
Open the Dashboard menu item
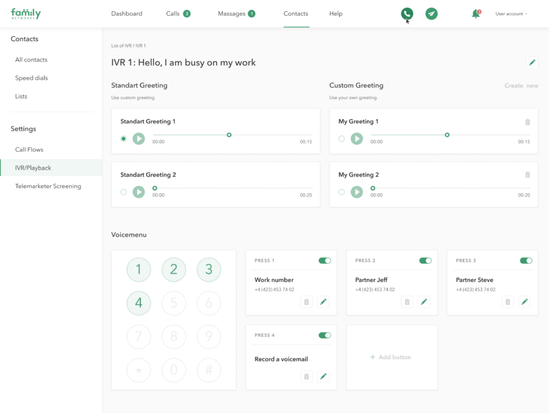click(127, 13)
